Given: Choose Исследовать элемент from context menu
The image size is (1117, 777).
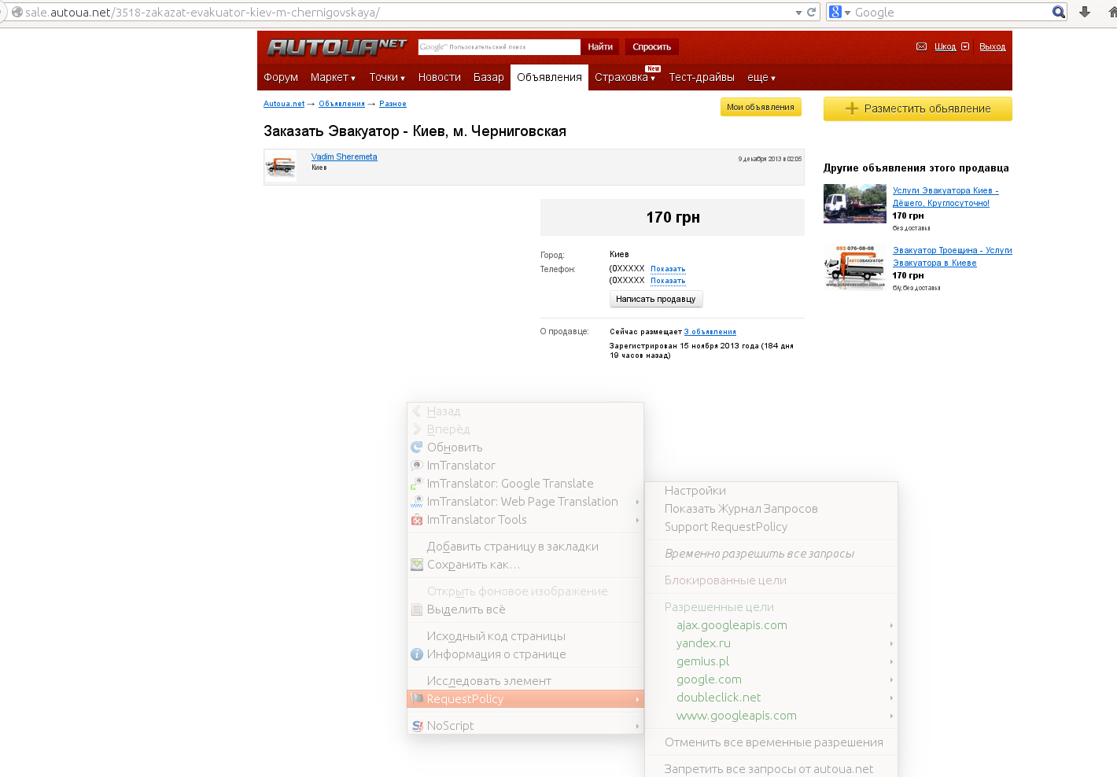Looking at the screenshot, I should click(488, 681).
